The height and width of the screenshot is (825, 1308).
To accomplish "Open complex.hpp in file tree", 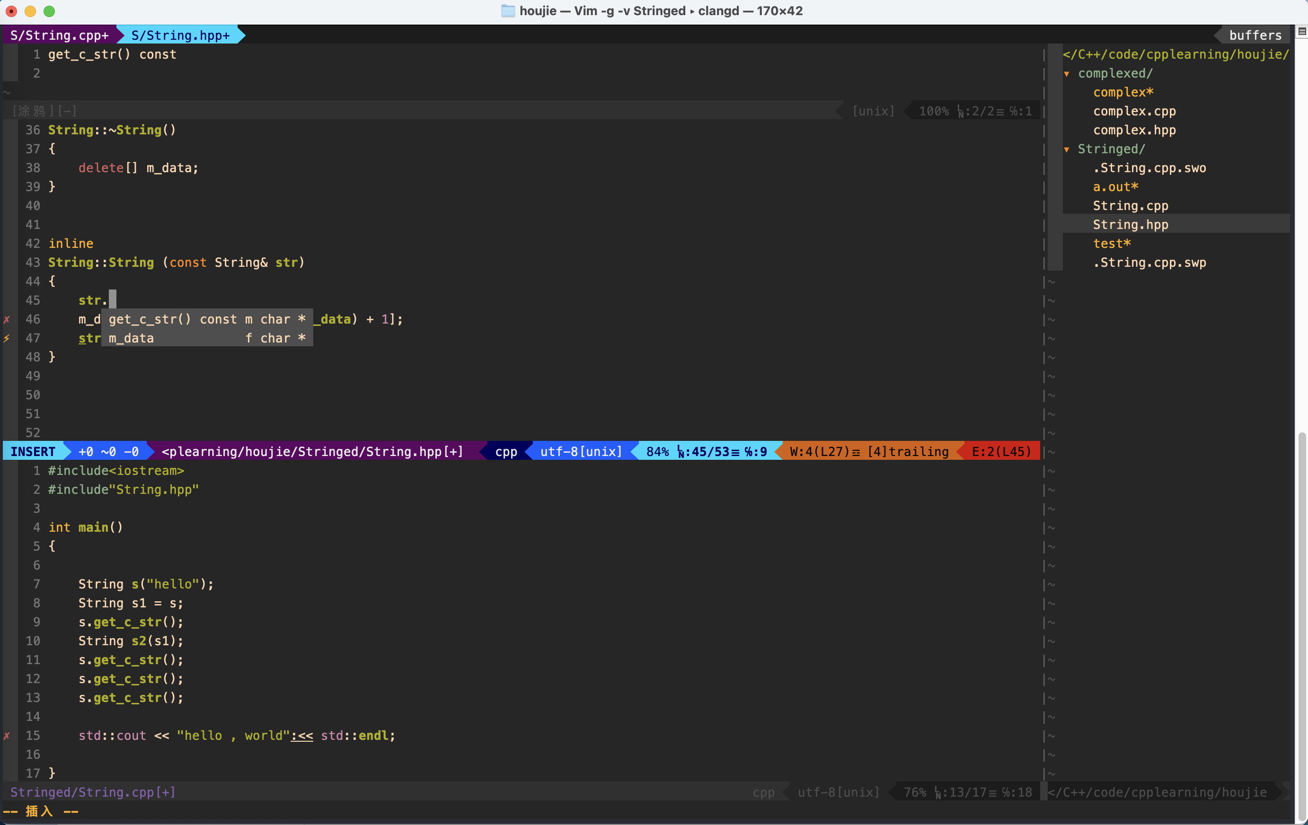I will (1134, 131).
